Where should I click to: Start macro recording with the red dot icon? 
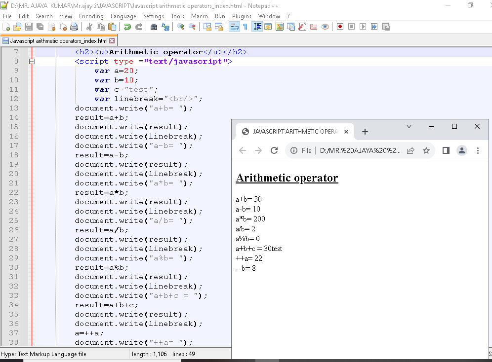pos(340,27)
